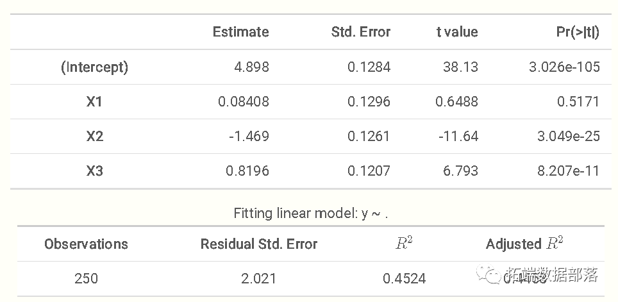Select the X3 row label
Viewport: 618px width, 302px height.
tap(94, 171)
